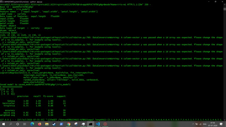Open Wi-Fi network tray icon

coord(200,124)
